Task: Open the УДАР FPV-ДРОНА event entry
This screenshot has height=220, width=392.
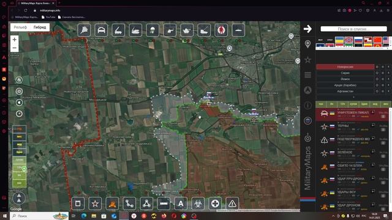Action: point(353,180)
